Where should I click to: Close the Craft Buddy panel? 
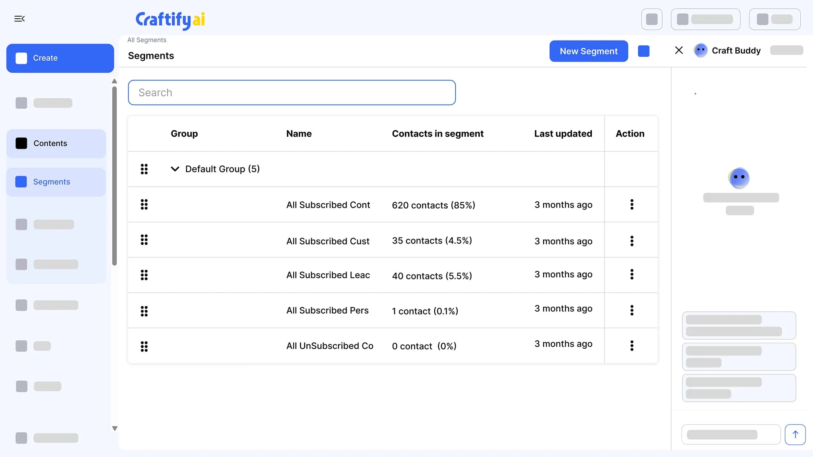(679, 50)
